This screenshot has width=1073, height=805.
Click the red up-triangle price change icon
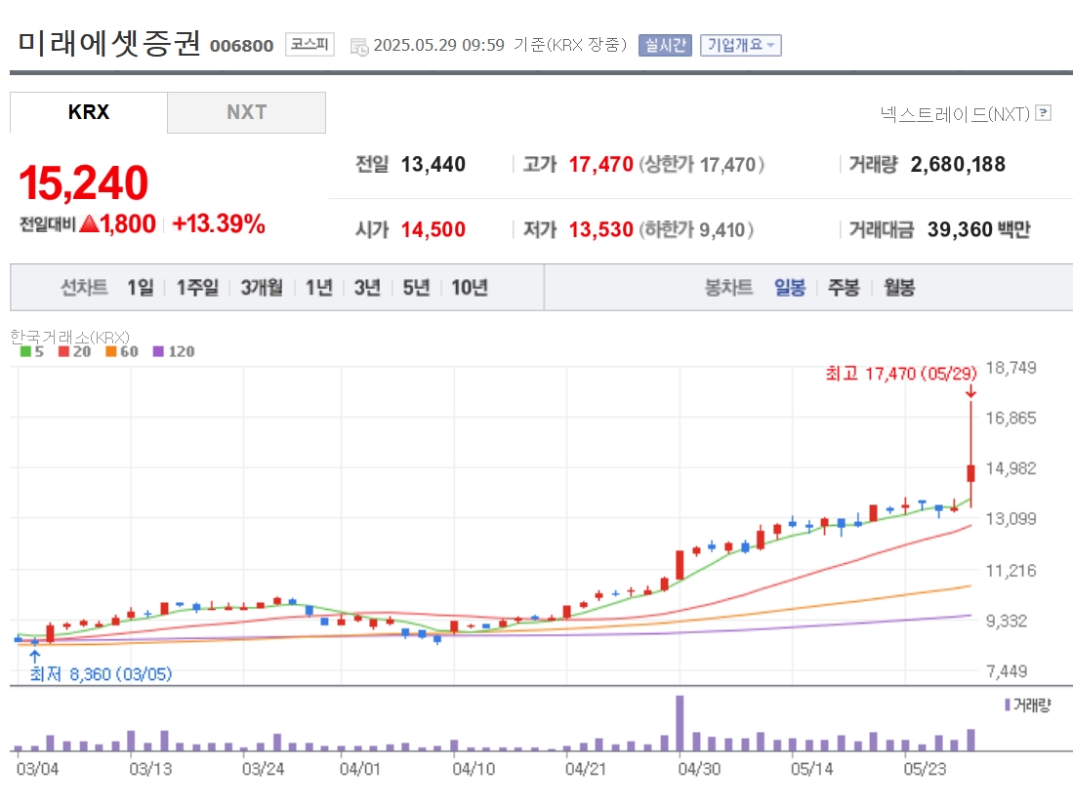tap(89, 223)
